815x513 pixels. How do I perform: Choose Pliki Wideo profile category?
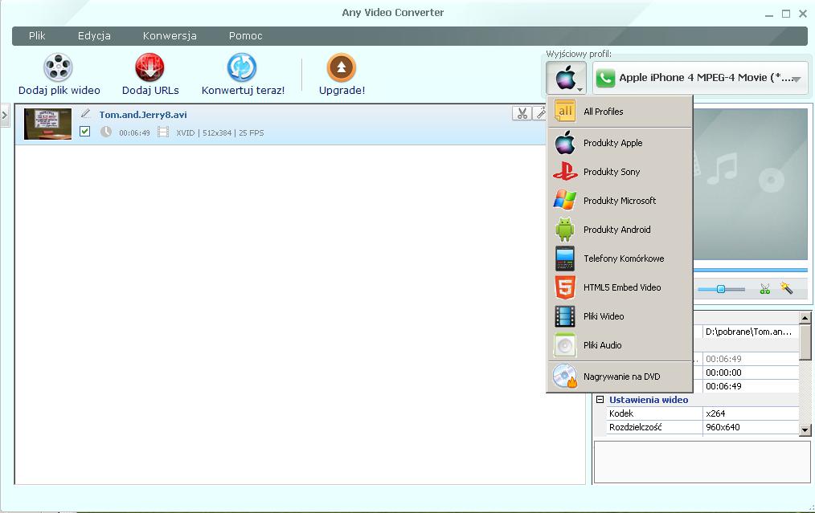pyautogui.click(x=620, y=316)
